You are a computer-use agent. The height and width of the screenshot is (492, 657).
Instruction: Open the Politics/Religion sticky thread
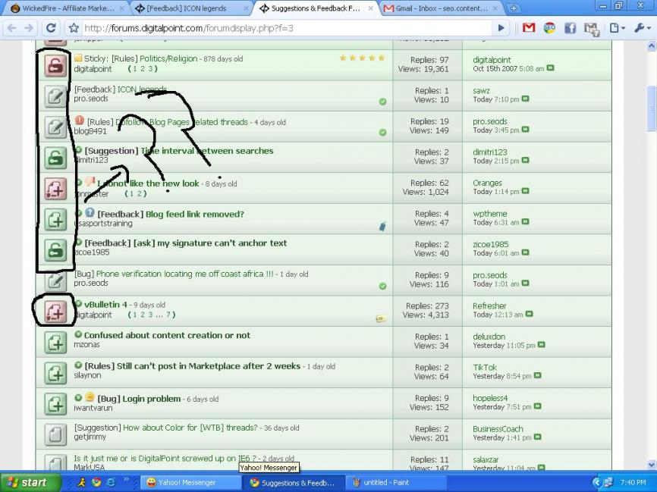(x=168, y=58)
